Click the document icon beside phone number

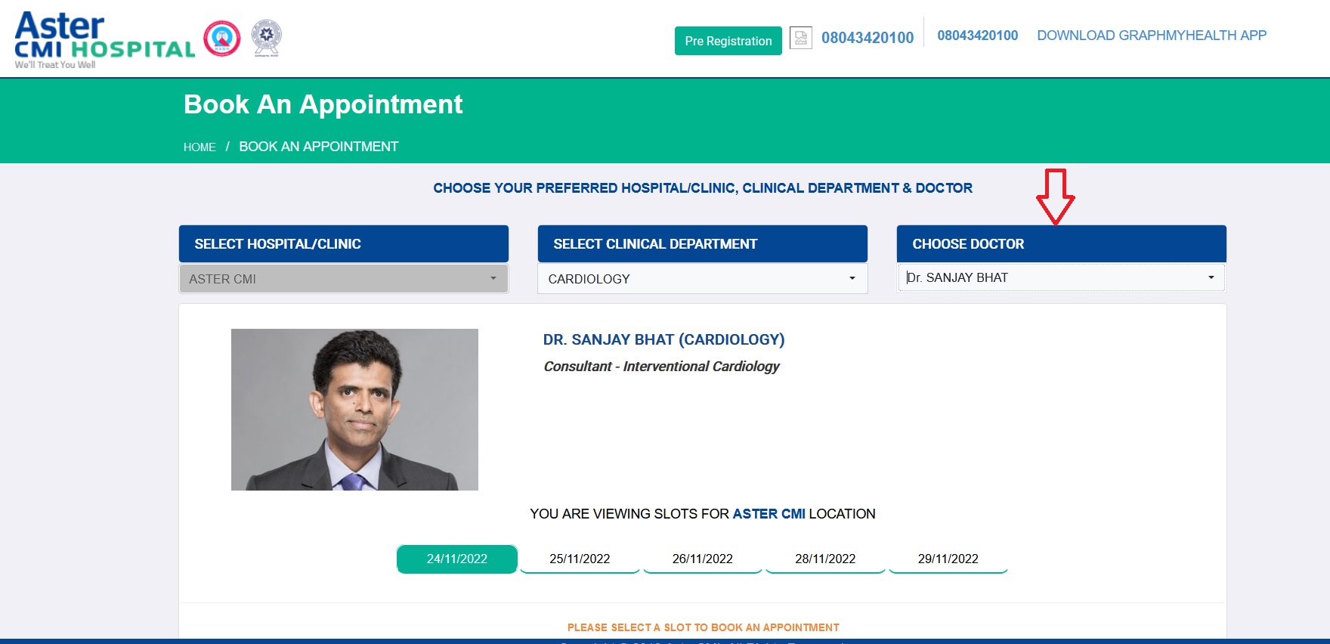tap(800, 38)
